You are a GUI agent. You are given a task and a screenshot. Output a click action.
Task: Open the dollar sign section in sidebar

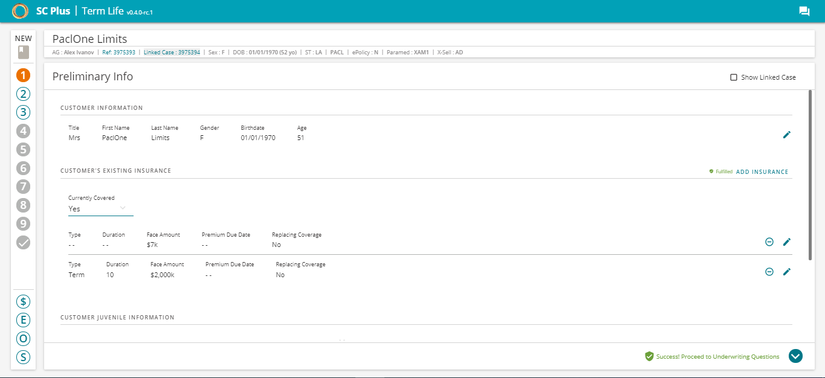click(x=24, y=301)
